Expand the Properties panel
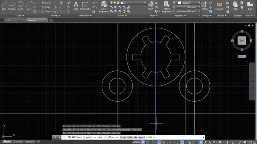Image resolution: width=257 pixels, height=144 pixels. click(x=179, y=16)
